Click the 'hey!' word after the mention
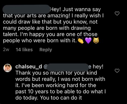127x104 pixels. tap(98, 67)
